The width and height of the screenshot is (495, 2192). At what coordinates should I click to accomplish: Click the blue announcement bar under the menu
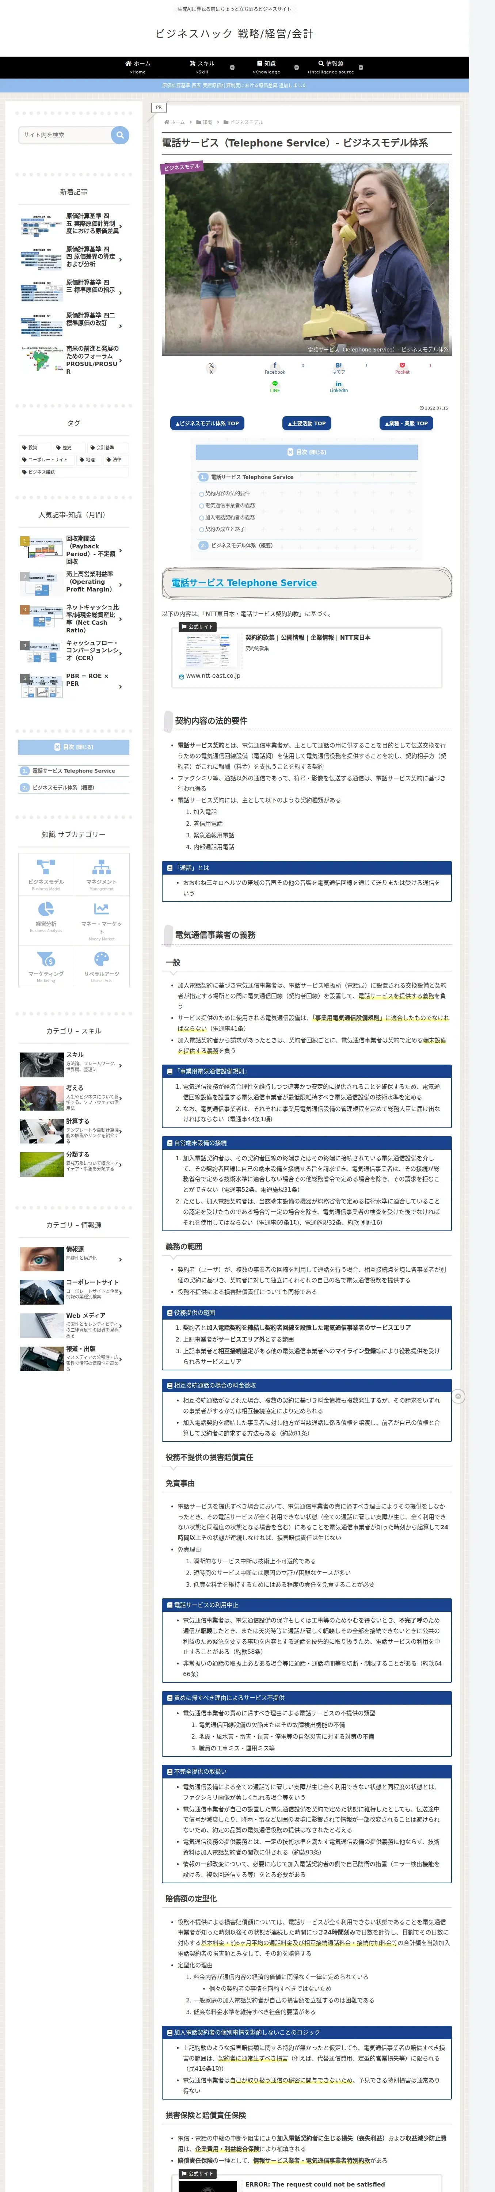(235, 85)
